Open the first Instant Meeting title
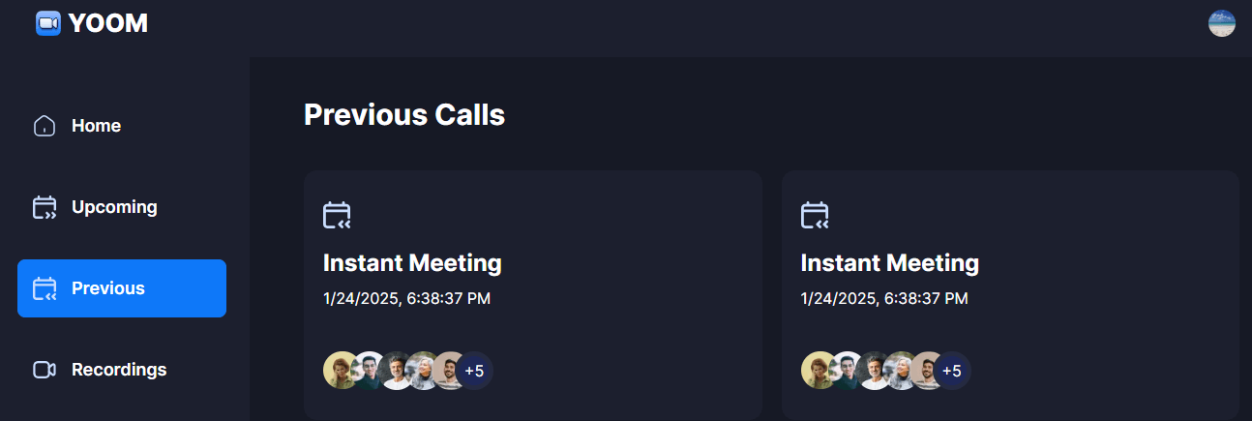This screenshot has width=1252, height=421. coord(412,263)
